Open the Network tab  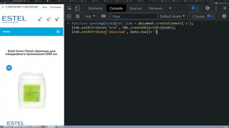pos(156,8)
